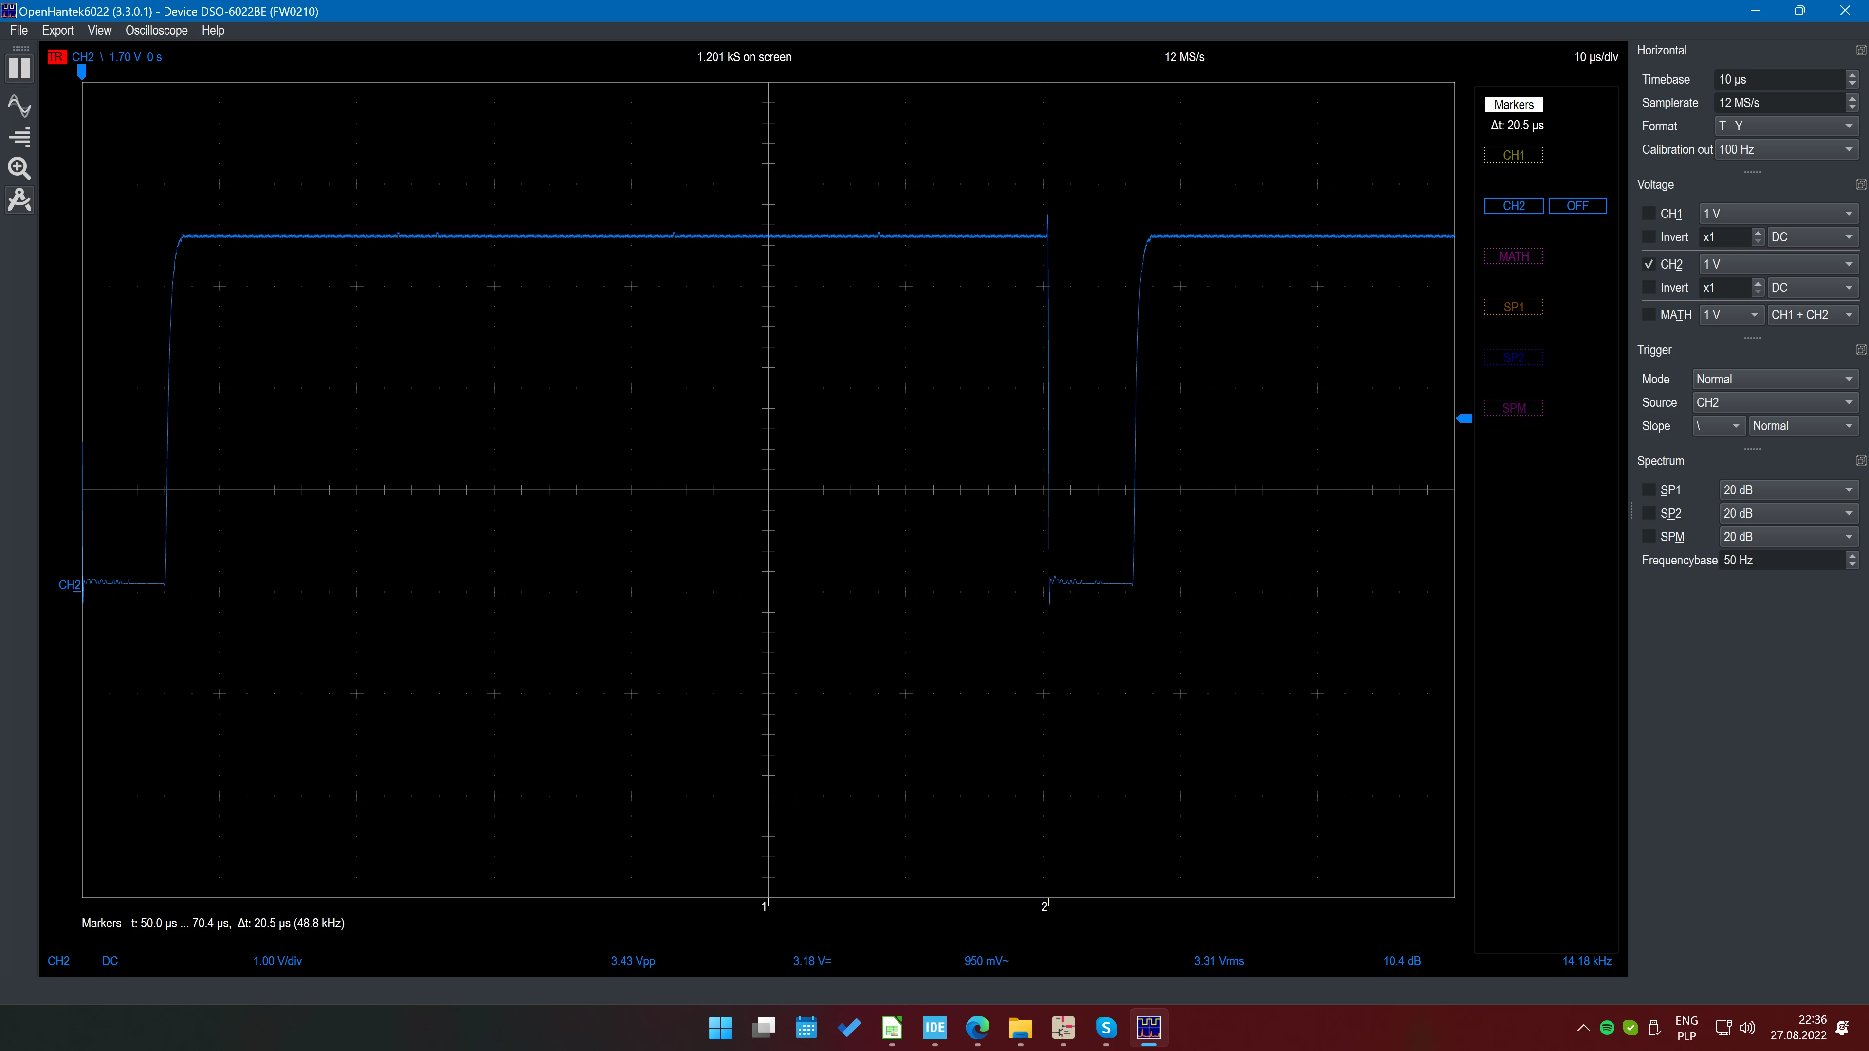
Task: Click the SP2 marker button
Action: [1514, 358]
